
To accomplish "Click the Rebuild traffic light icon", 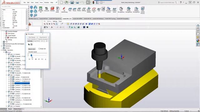I will point(93,2).
